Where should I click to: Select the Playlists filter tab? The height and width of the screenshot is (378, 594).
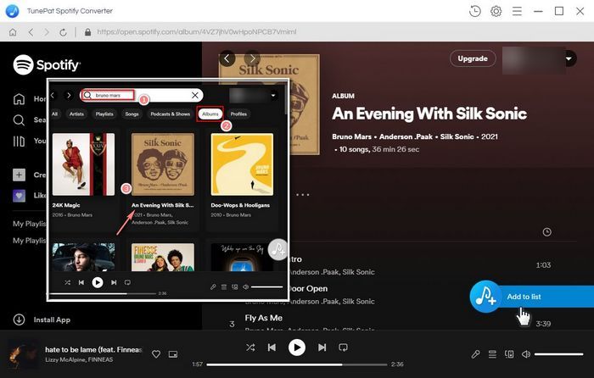[x=104, y=114]
